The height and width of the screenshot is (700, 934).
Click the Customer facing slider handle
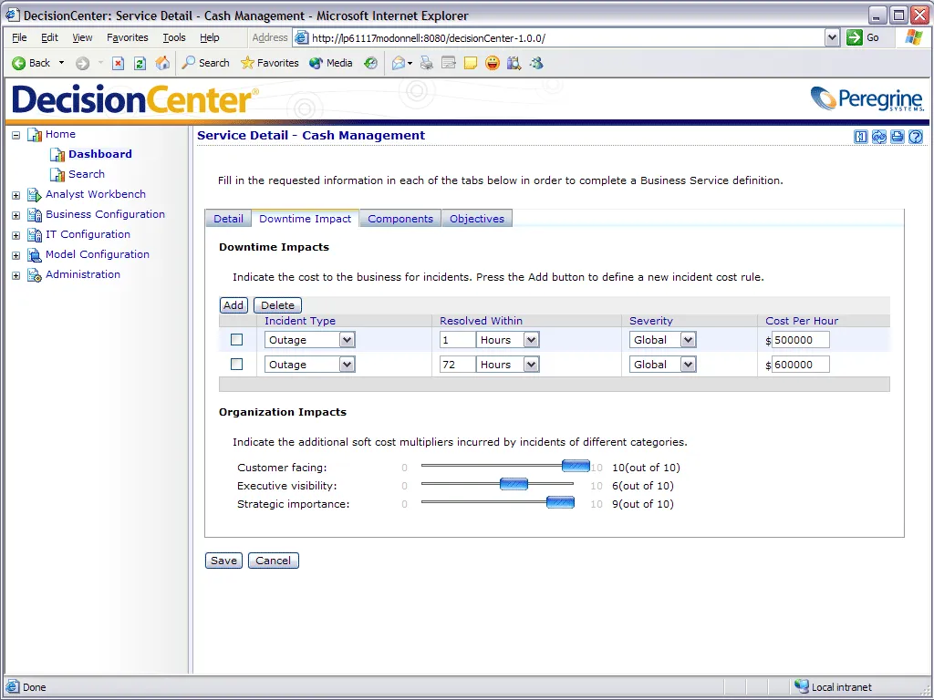[576, 466]
